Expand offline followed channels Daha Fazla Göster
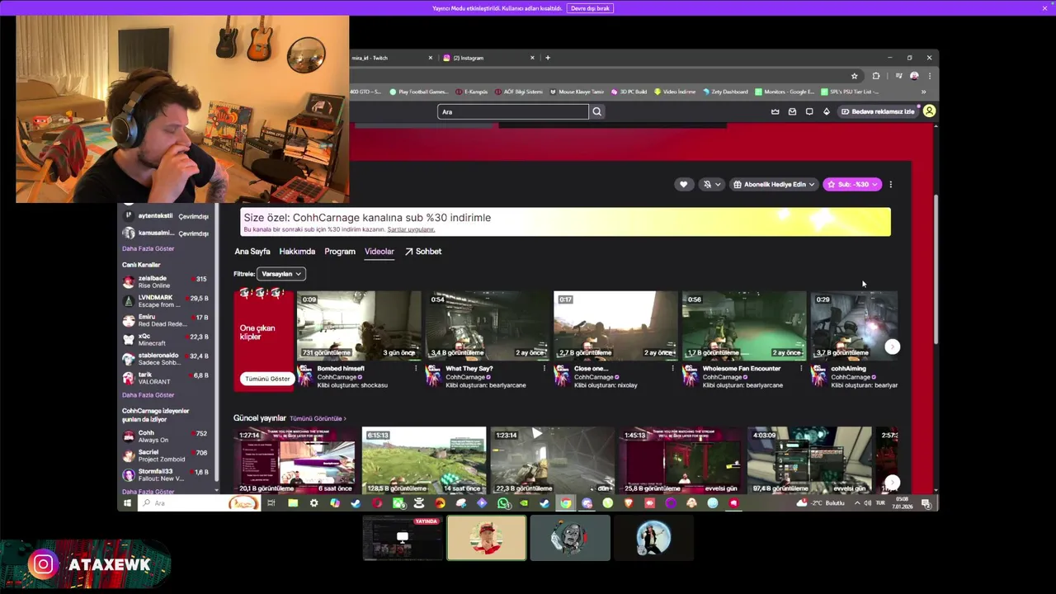1056x594 pixels. pos(148,248)
